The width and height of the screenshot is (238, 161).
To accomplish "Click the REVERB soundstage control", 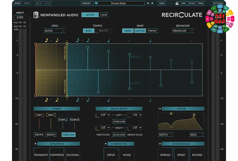I will (197, 155).
